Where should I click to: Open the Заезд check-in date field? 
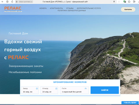30,90
